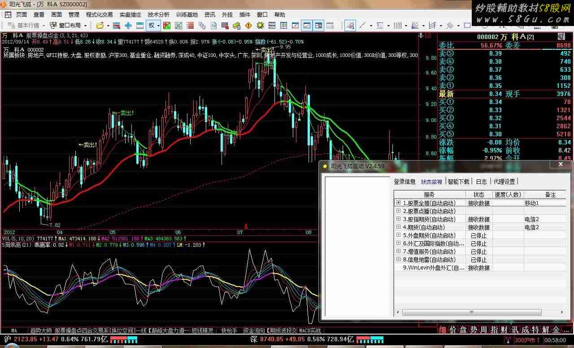The image size is (574, 348).
Task: Expand the trend line tool options arrow
Action: coord(371,26)
